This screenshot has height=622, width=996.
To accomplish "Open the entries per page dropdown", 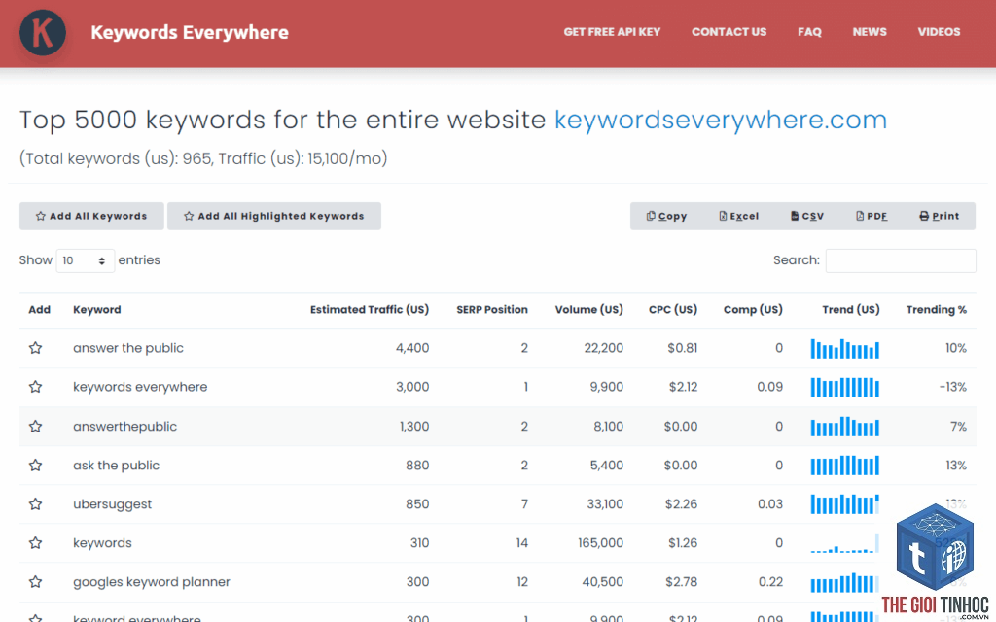I will [x=86, y=260].
